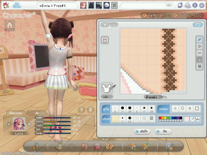This screenshot has height=155, width=207.
Task: Select the golf club set slot
Action: pyautogui.click(x=99, y=5)
